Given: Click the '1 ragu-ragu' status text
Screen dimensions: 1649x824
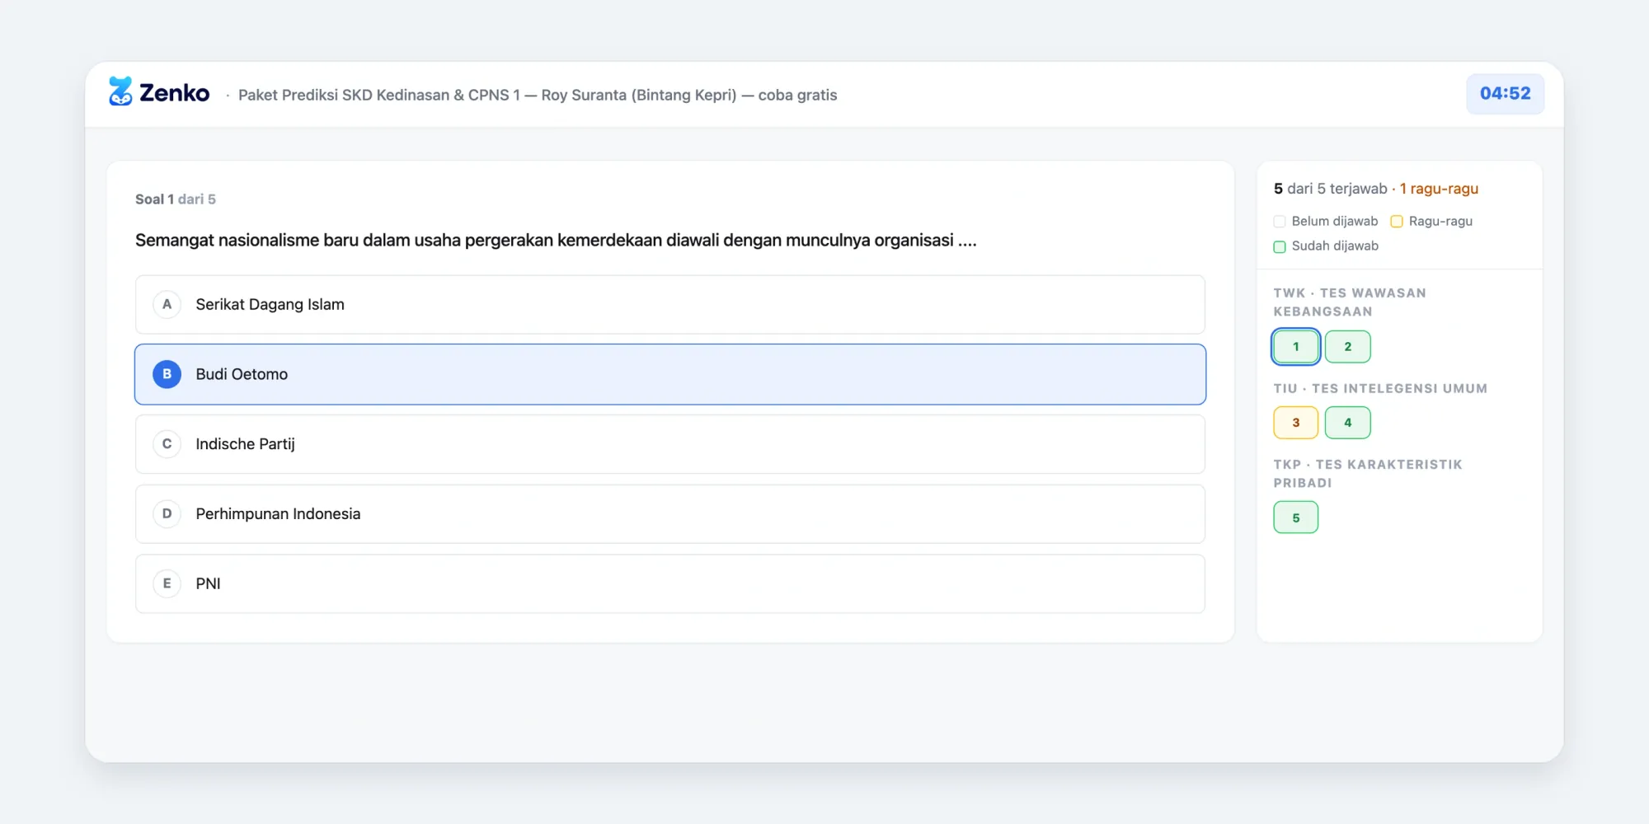Looking at the screenshot, I should tap(1439, 189).
